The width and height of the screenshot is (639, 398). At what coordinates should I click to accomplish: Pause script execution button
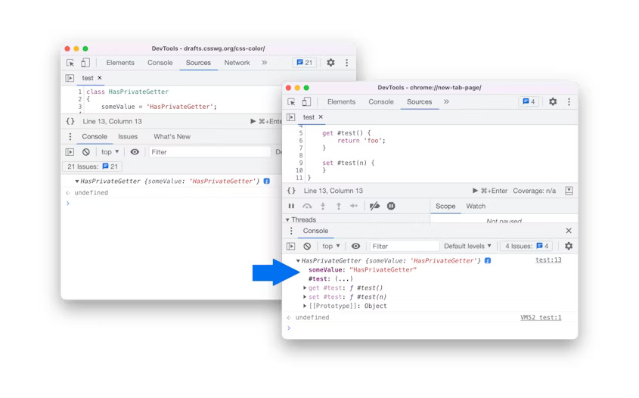(291, 207)
